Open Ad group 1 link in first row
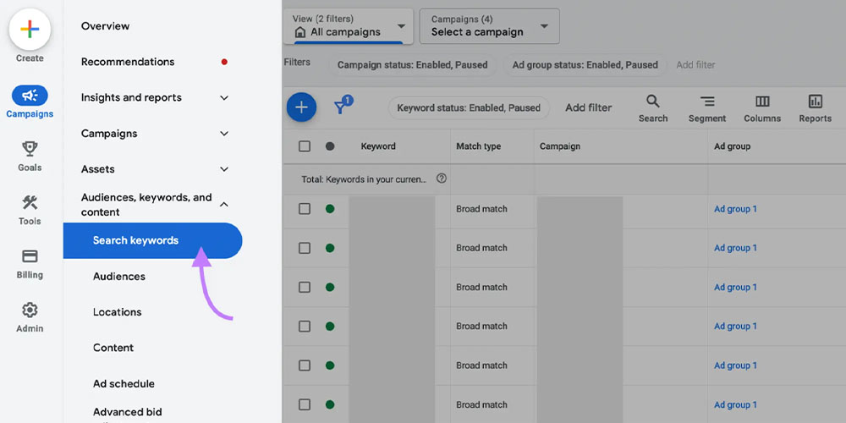846x423 pixels. [735, 209]
